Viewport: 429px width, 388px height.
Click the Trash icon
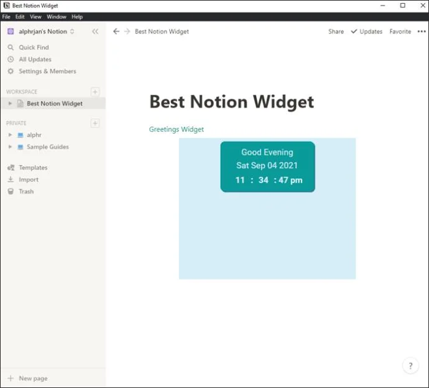coord(11,191)
